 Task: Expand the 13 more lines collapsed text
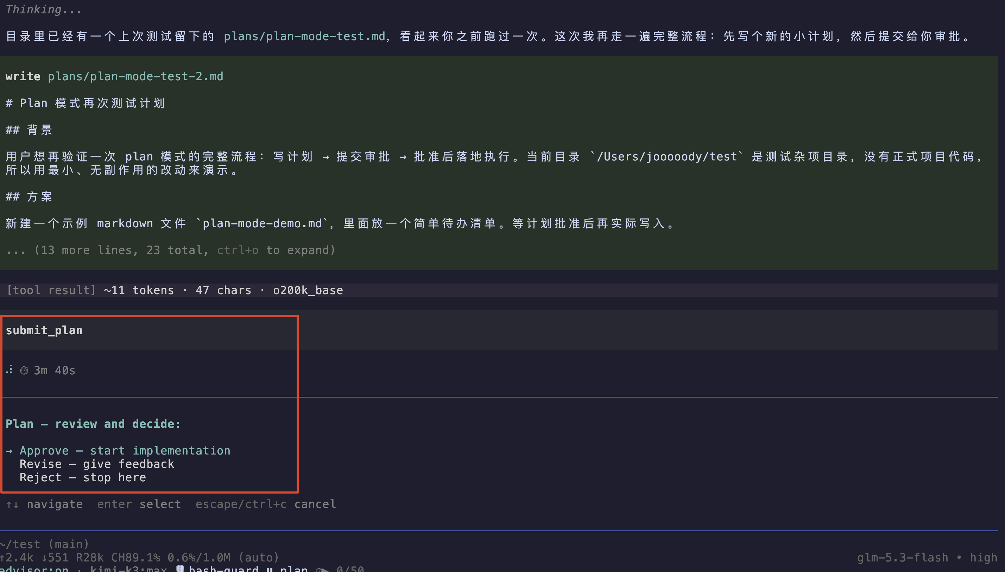[x=171, y=250]
